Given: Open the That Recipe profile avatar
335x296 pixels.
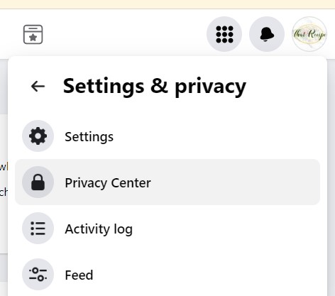Looking at the screenshot, I should [309, 34].
